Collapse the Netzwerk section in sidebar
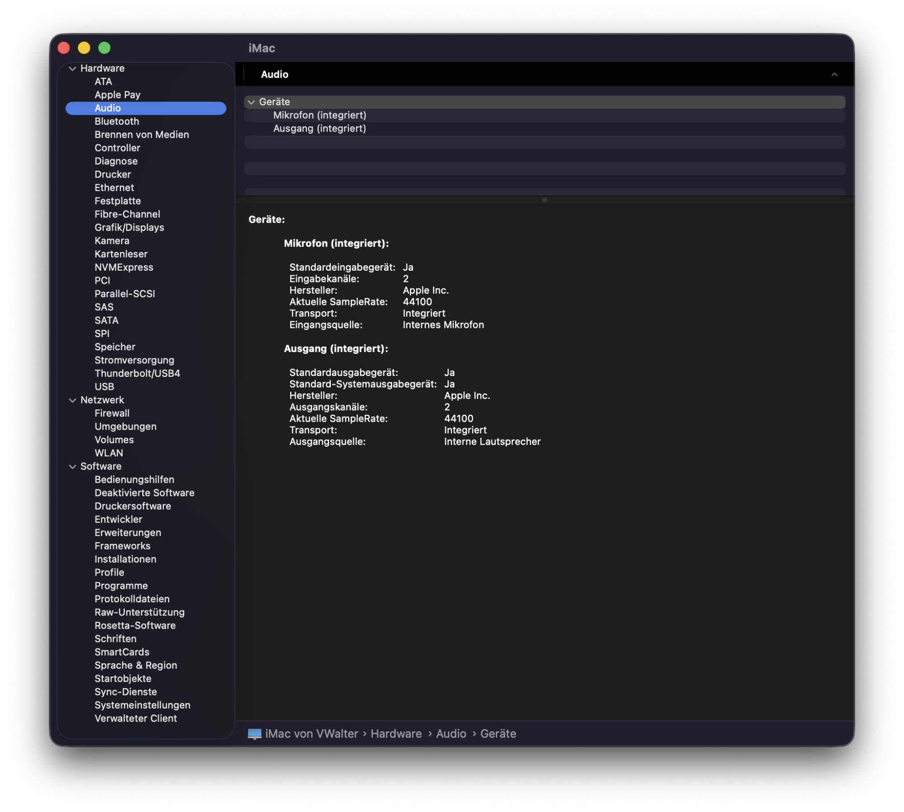This screenshot has width=904, height=812. [x=72, y=400]
